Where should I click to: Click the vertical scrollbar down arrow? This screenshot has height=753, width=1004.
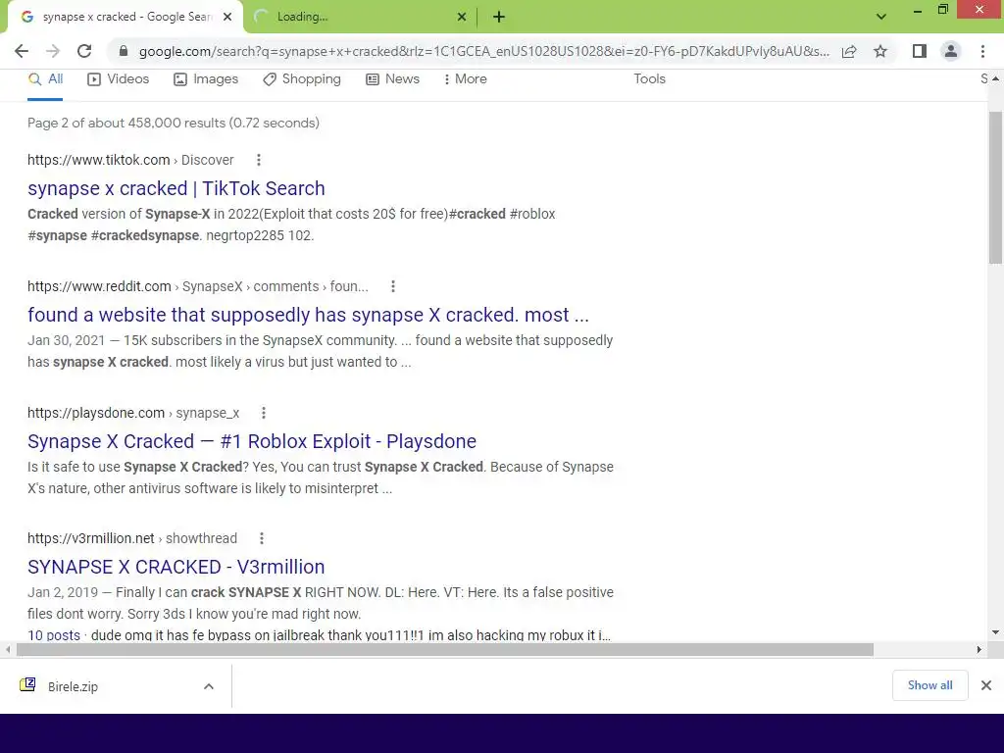click(995, 632)
